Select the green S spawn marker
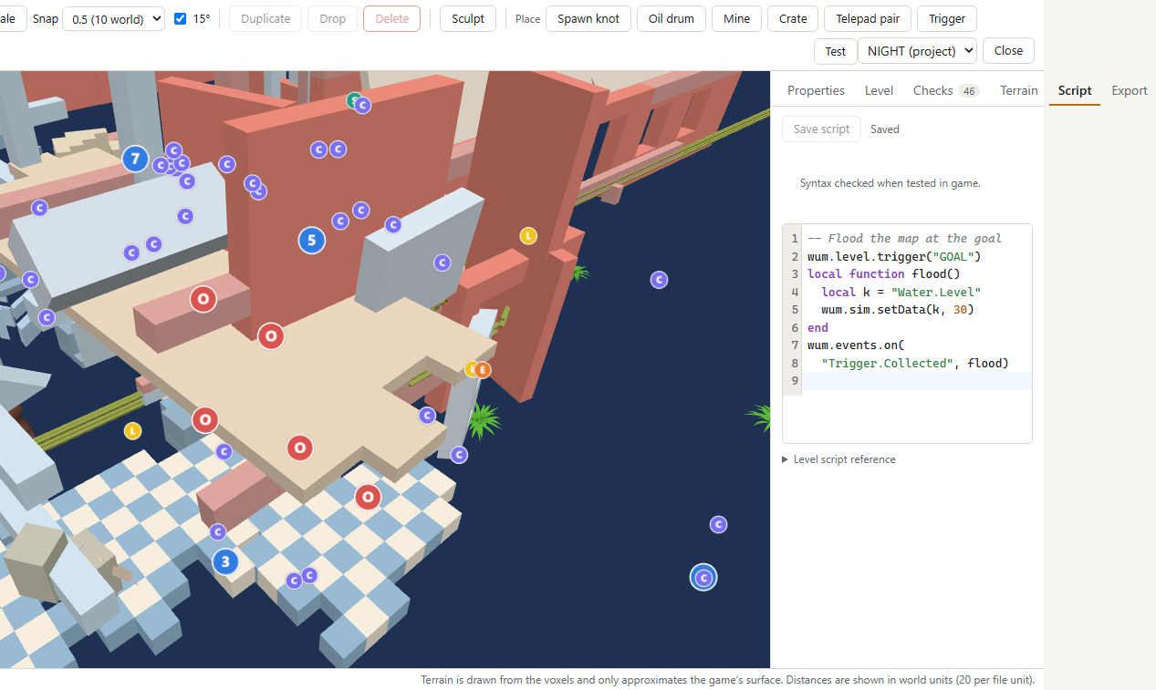The width and height of the screenshot is (1156, 690). (353, 100)
